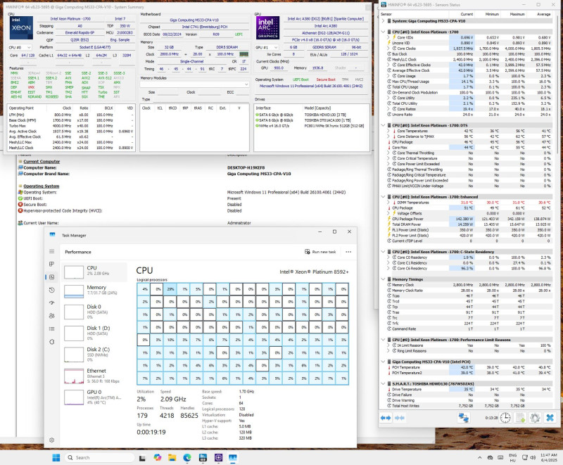Image resolution: width=563 pixels, height=465 pixels.
Task: Click Run new task button
Action: (x=320, y=252)
